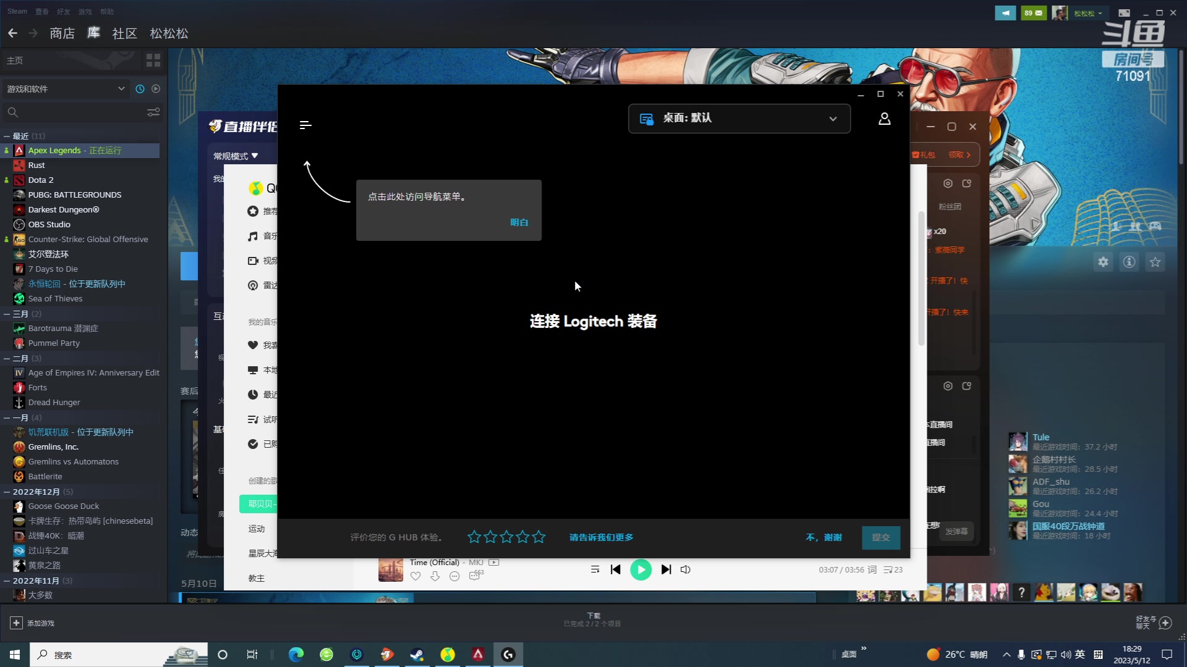Expand the 桌面: 默认 profile dropdown
Viewport: 1187px width, 667px height.
click(x=739, y=119)
